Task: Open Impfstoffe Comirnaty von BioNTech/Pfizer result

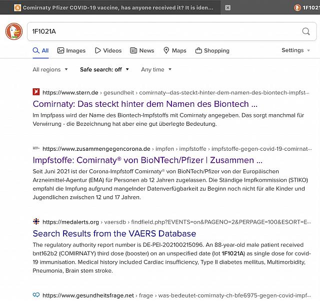Action: [x=147, y=160]
